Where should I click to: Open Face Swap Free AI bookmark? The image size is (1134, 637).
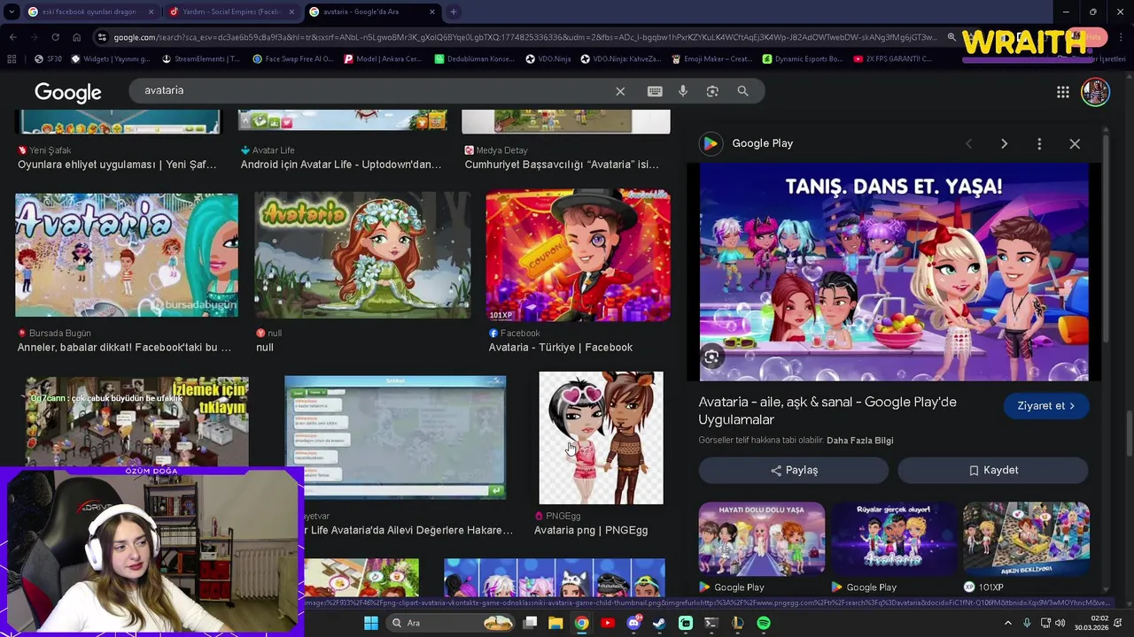tap(292, 59)
